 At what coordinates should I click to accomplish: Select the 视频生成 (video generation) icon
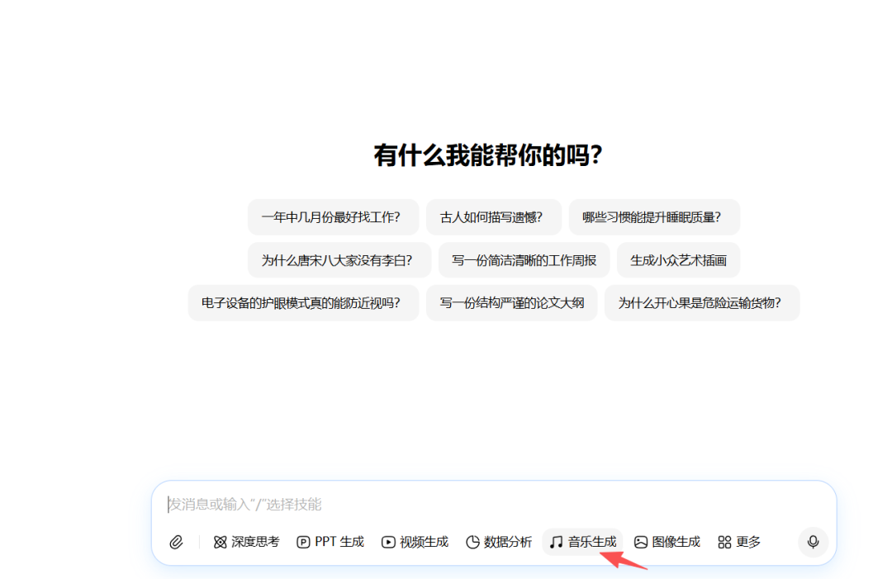pyautogui.click(x=387, y=542)
